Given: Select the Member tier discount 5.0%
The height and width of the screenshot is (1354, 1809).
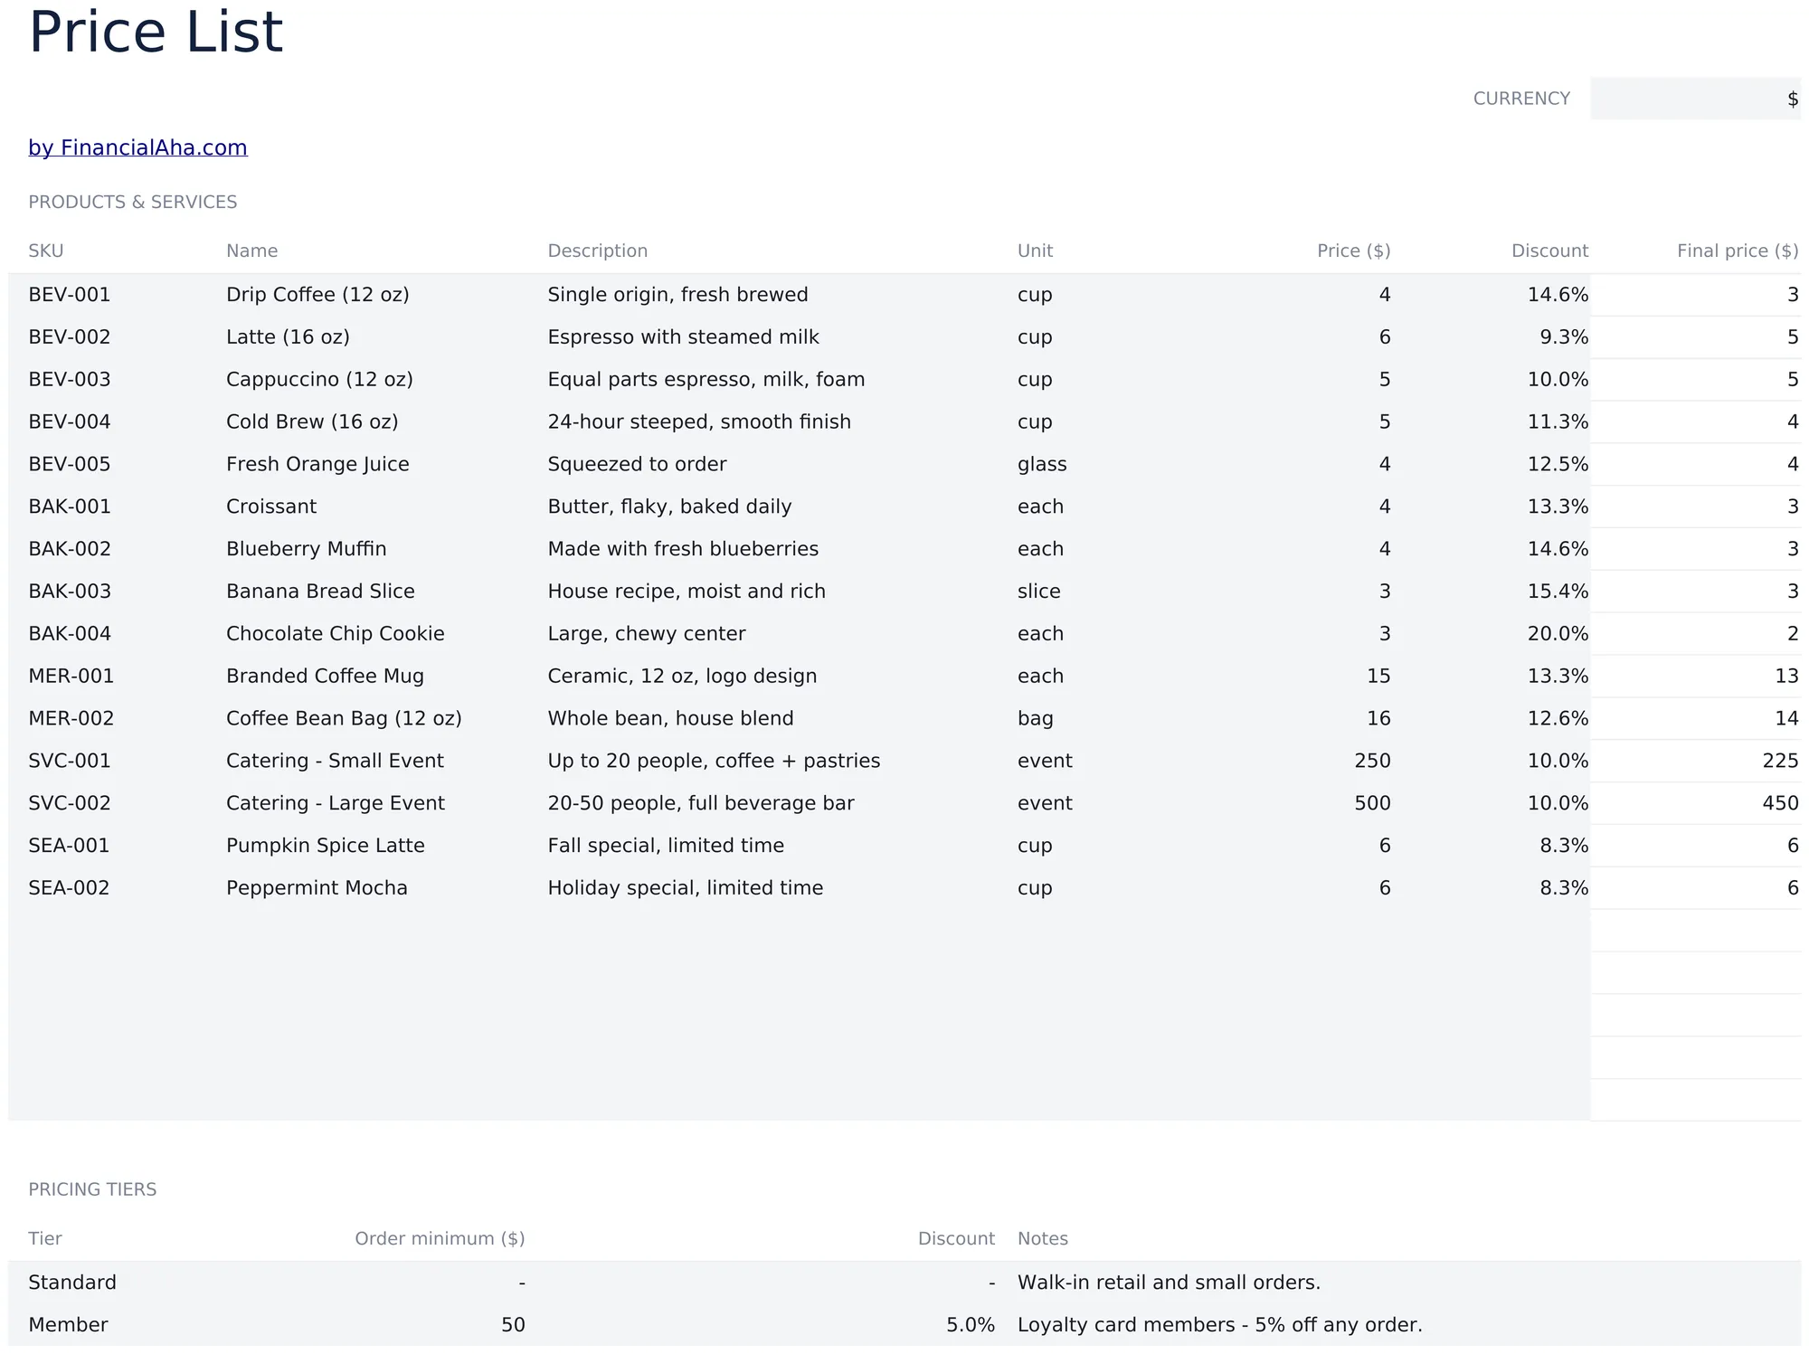Looking at the screenshot, I should coord(970,1325).
